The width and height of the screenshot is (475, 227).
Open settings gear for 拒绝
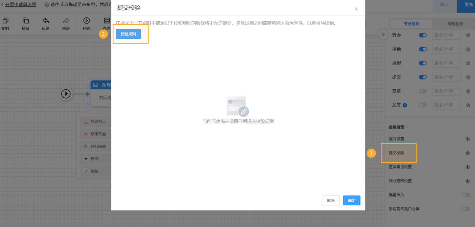(468, 49)
